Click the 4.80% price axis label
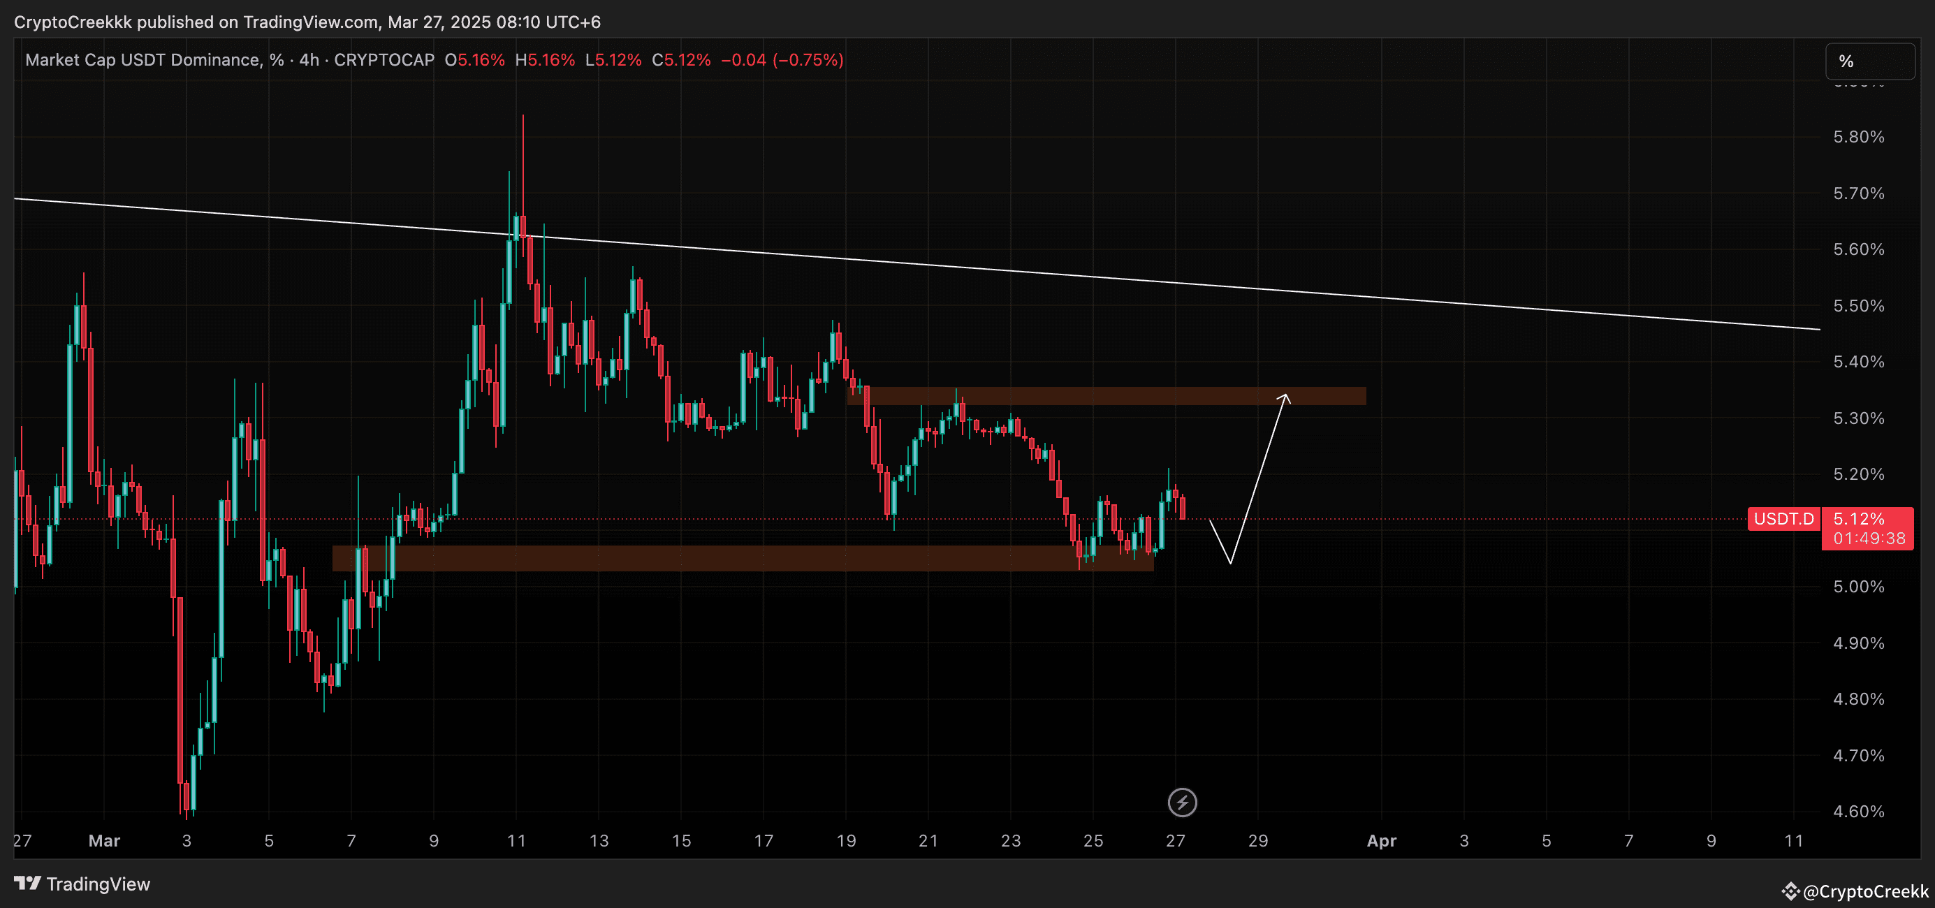This screenshot has height=908, width=1935. (x=1858, y=699)
